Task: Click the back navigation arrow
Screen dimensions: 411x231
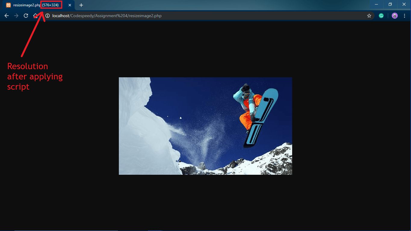Action: 7,16
